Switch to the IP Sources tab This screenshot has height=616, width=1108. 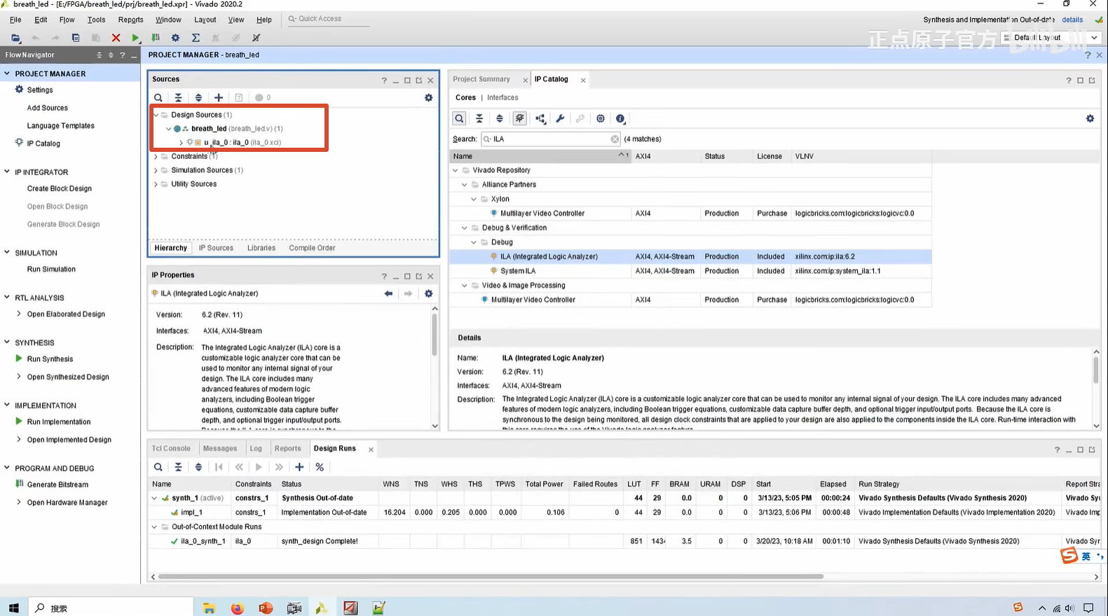(x=216, y=248)
